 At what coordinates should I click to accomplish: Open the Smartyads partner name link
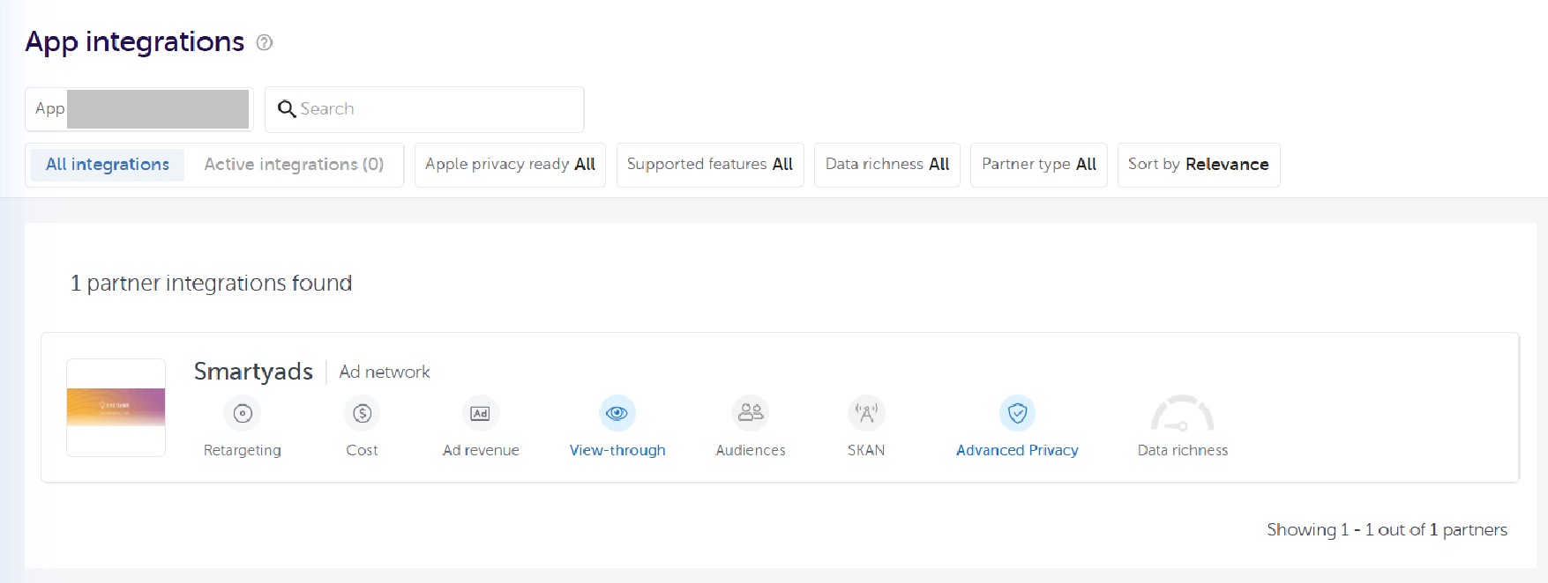click(x=253, y=372)
